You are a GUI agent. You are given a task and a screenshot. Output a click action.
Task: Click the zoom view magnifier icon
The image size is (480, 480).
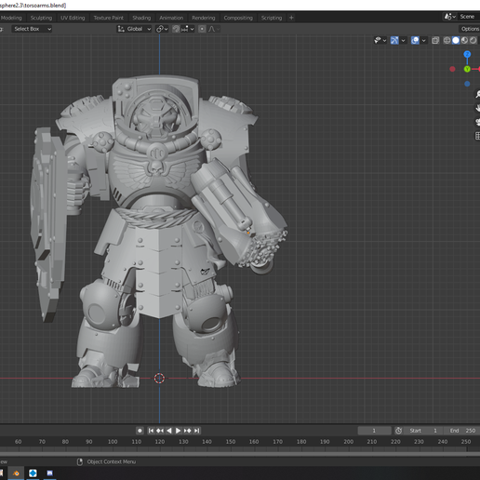pos(477,94)
